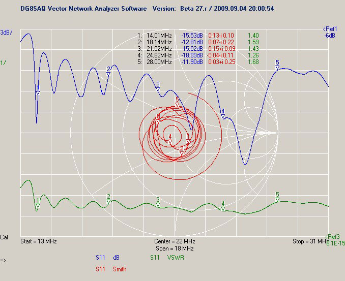Click the dB format label
Screen dimensions: 345x281
[116, 258]
